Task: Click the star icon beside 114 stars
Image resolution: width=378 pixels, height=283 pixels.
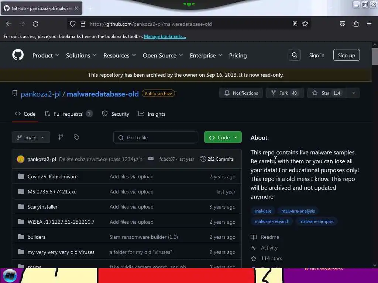Action: point(254,258)
